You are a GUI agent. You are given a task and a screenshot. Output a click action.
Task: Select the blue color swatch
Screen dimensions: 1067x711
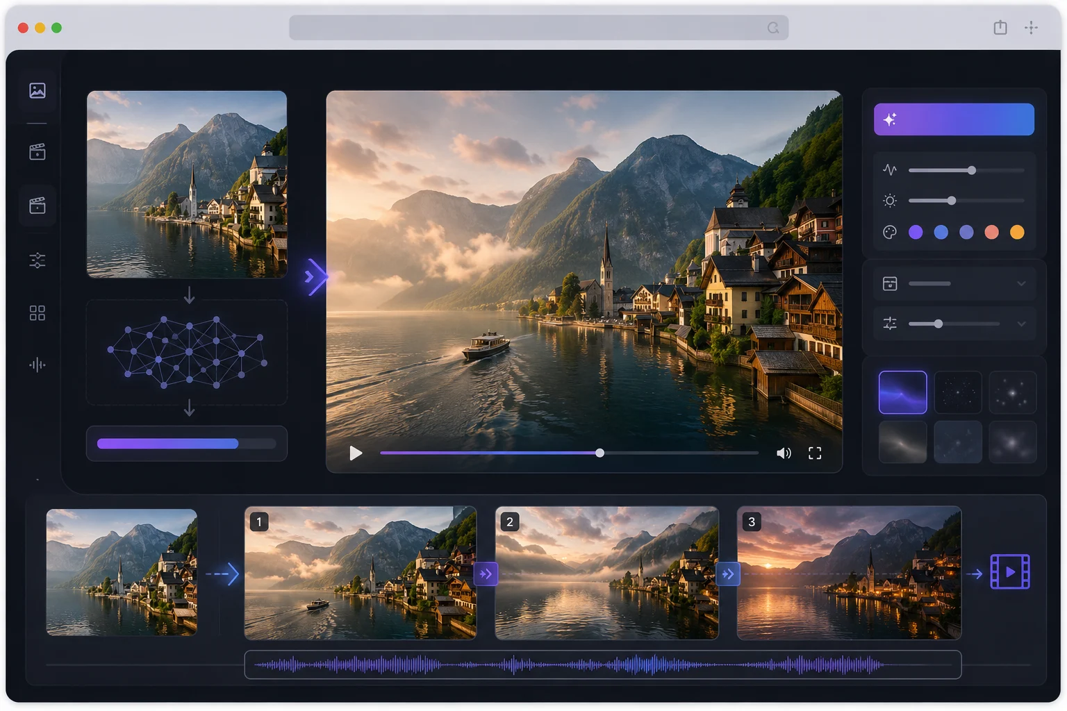tap(941, 232)
